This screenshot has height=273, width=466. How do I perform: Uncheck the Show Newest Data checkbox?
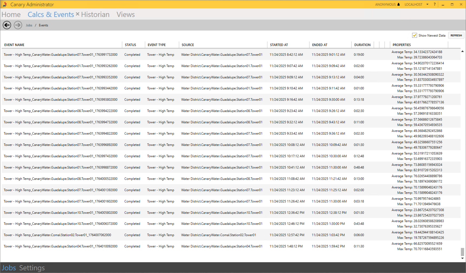415,35
